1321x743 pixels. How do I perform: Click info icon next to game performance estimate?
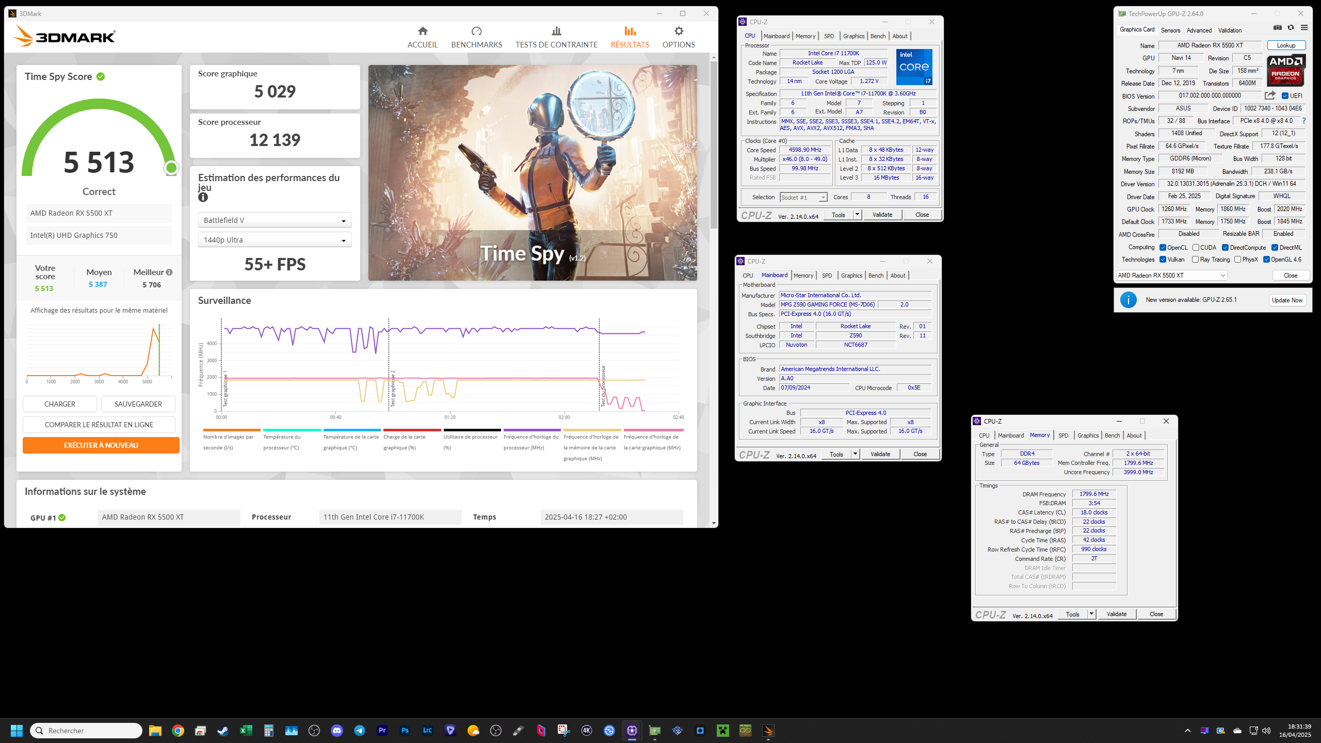click(x=203, y=197)
